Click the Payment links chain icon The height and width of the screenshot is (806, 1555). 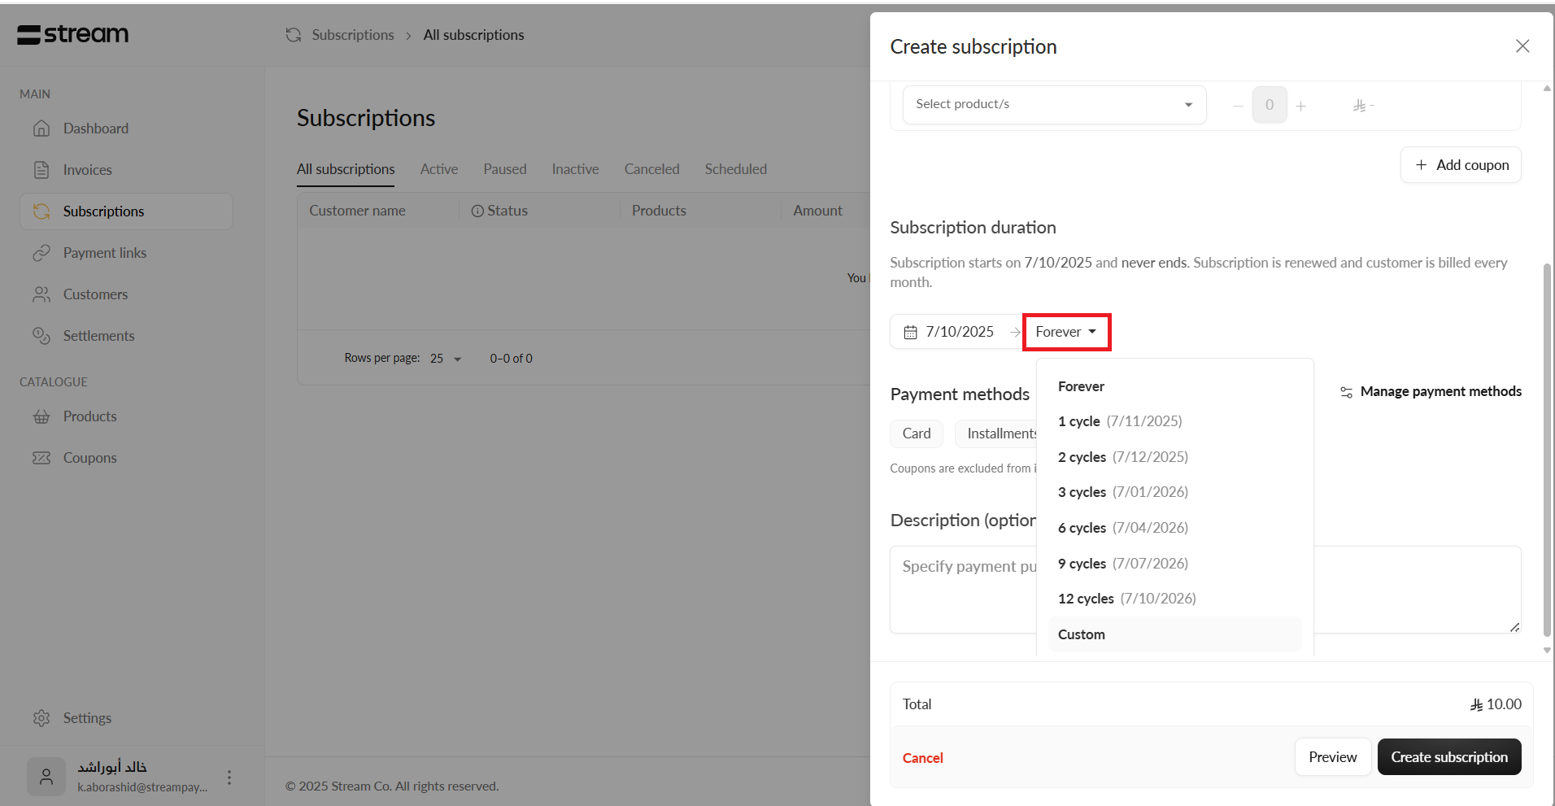(41, 253)
